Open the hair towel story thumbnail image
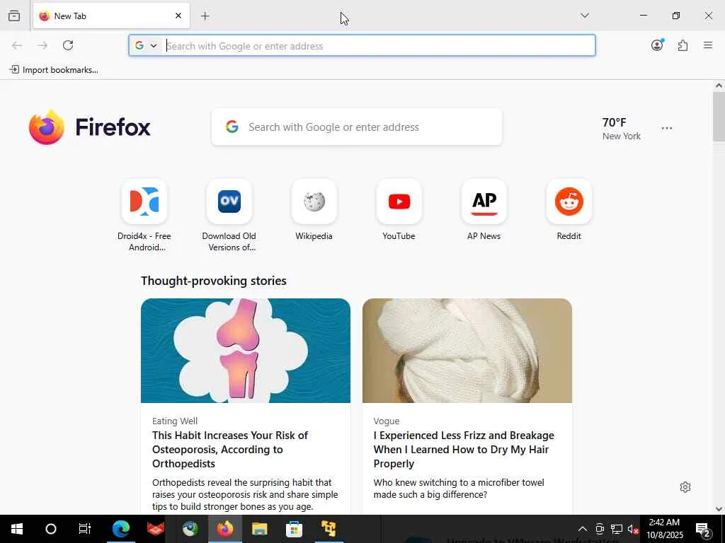This screenshot has height=543, width=725. point(467,351)
